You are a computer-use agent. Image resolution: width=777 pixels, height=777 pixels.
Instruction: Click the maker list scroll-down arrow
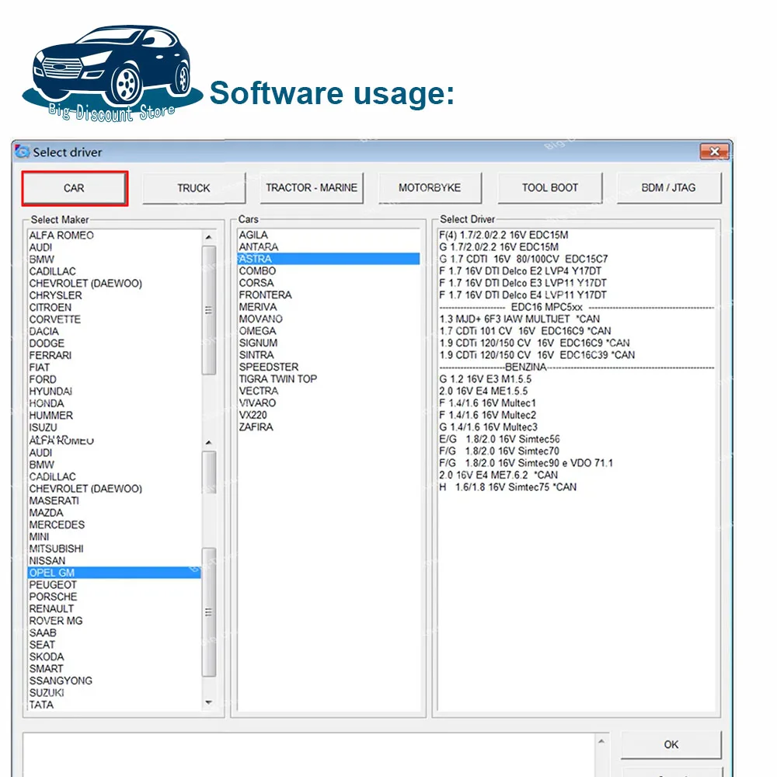[208, 702]
